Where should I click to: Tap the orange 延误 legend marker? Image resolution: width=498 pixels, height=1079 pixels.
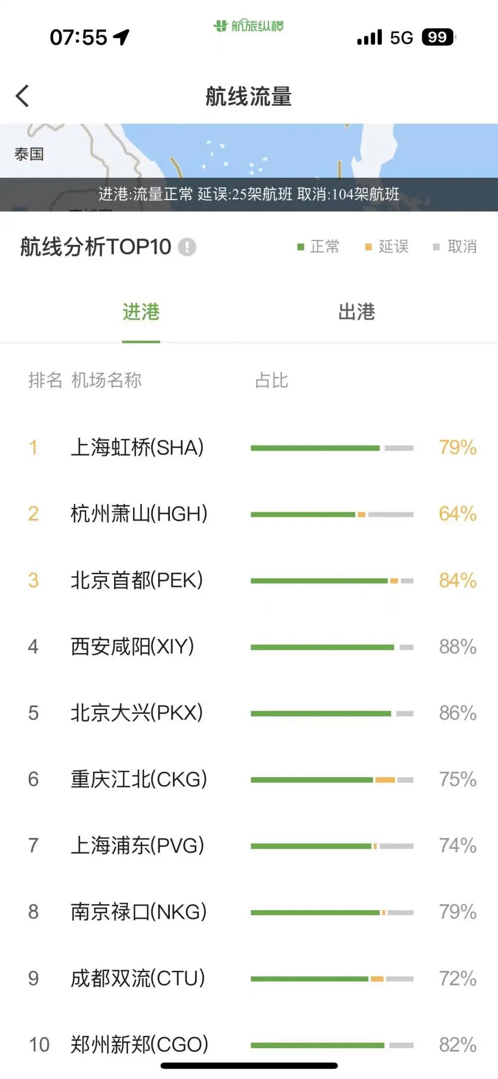pos(369,247)
